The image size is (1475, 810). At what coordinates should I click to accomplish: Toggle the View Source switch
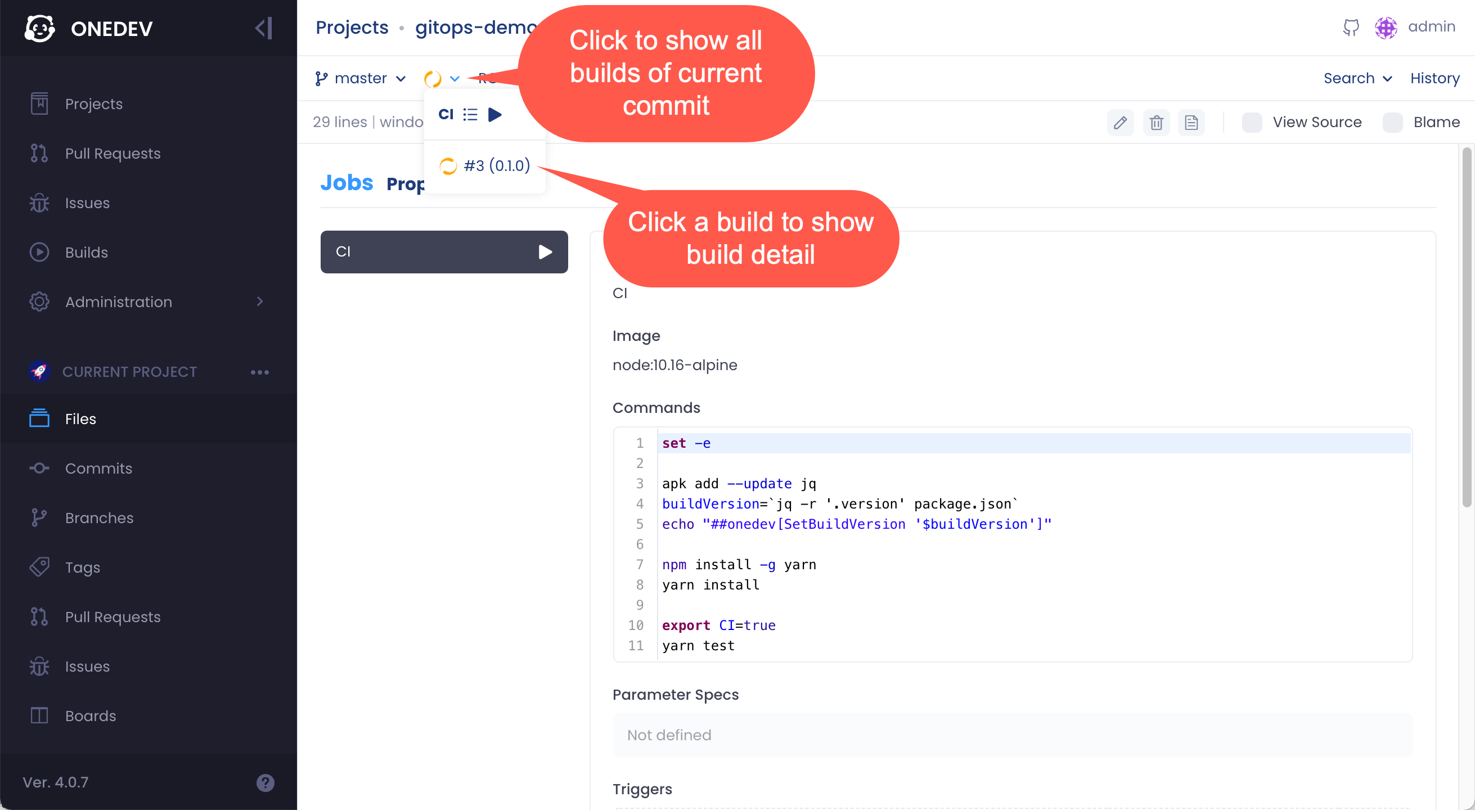coord(1252,122)
